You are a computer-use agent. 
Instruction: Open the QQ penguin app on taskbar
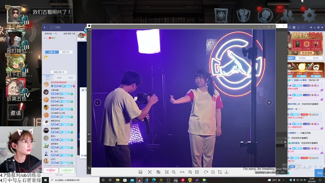pos(139,180)
